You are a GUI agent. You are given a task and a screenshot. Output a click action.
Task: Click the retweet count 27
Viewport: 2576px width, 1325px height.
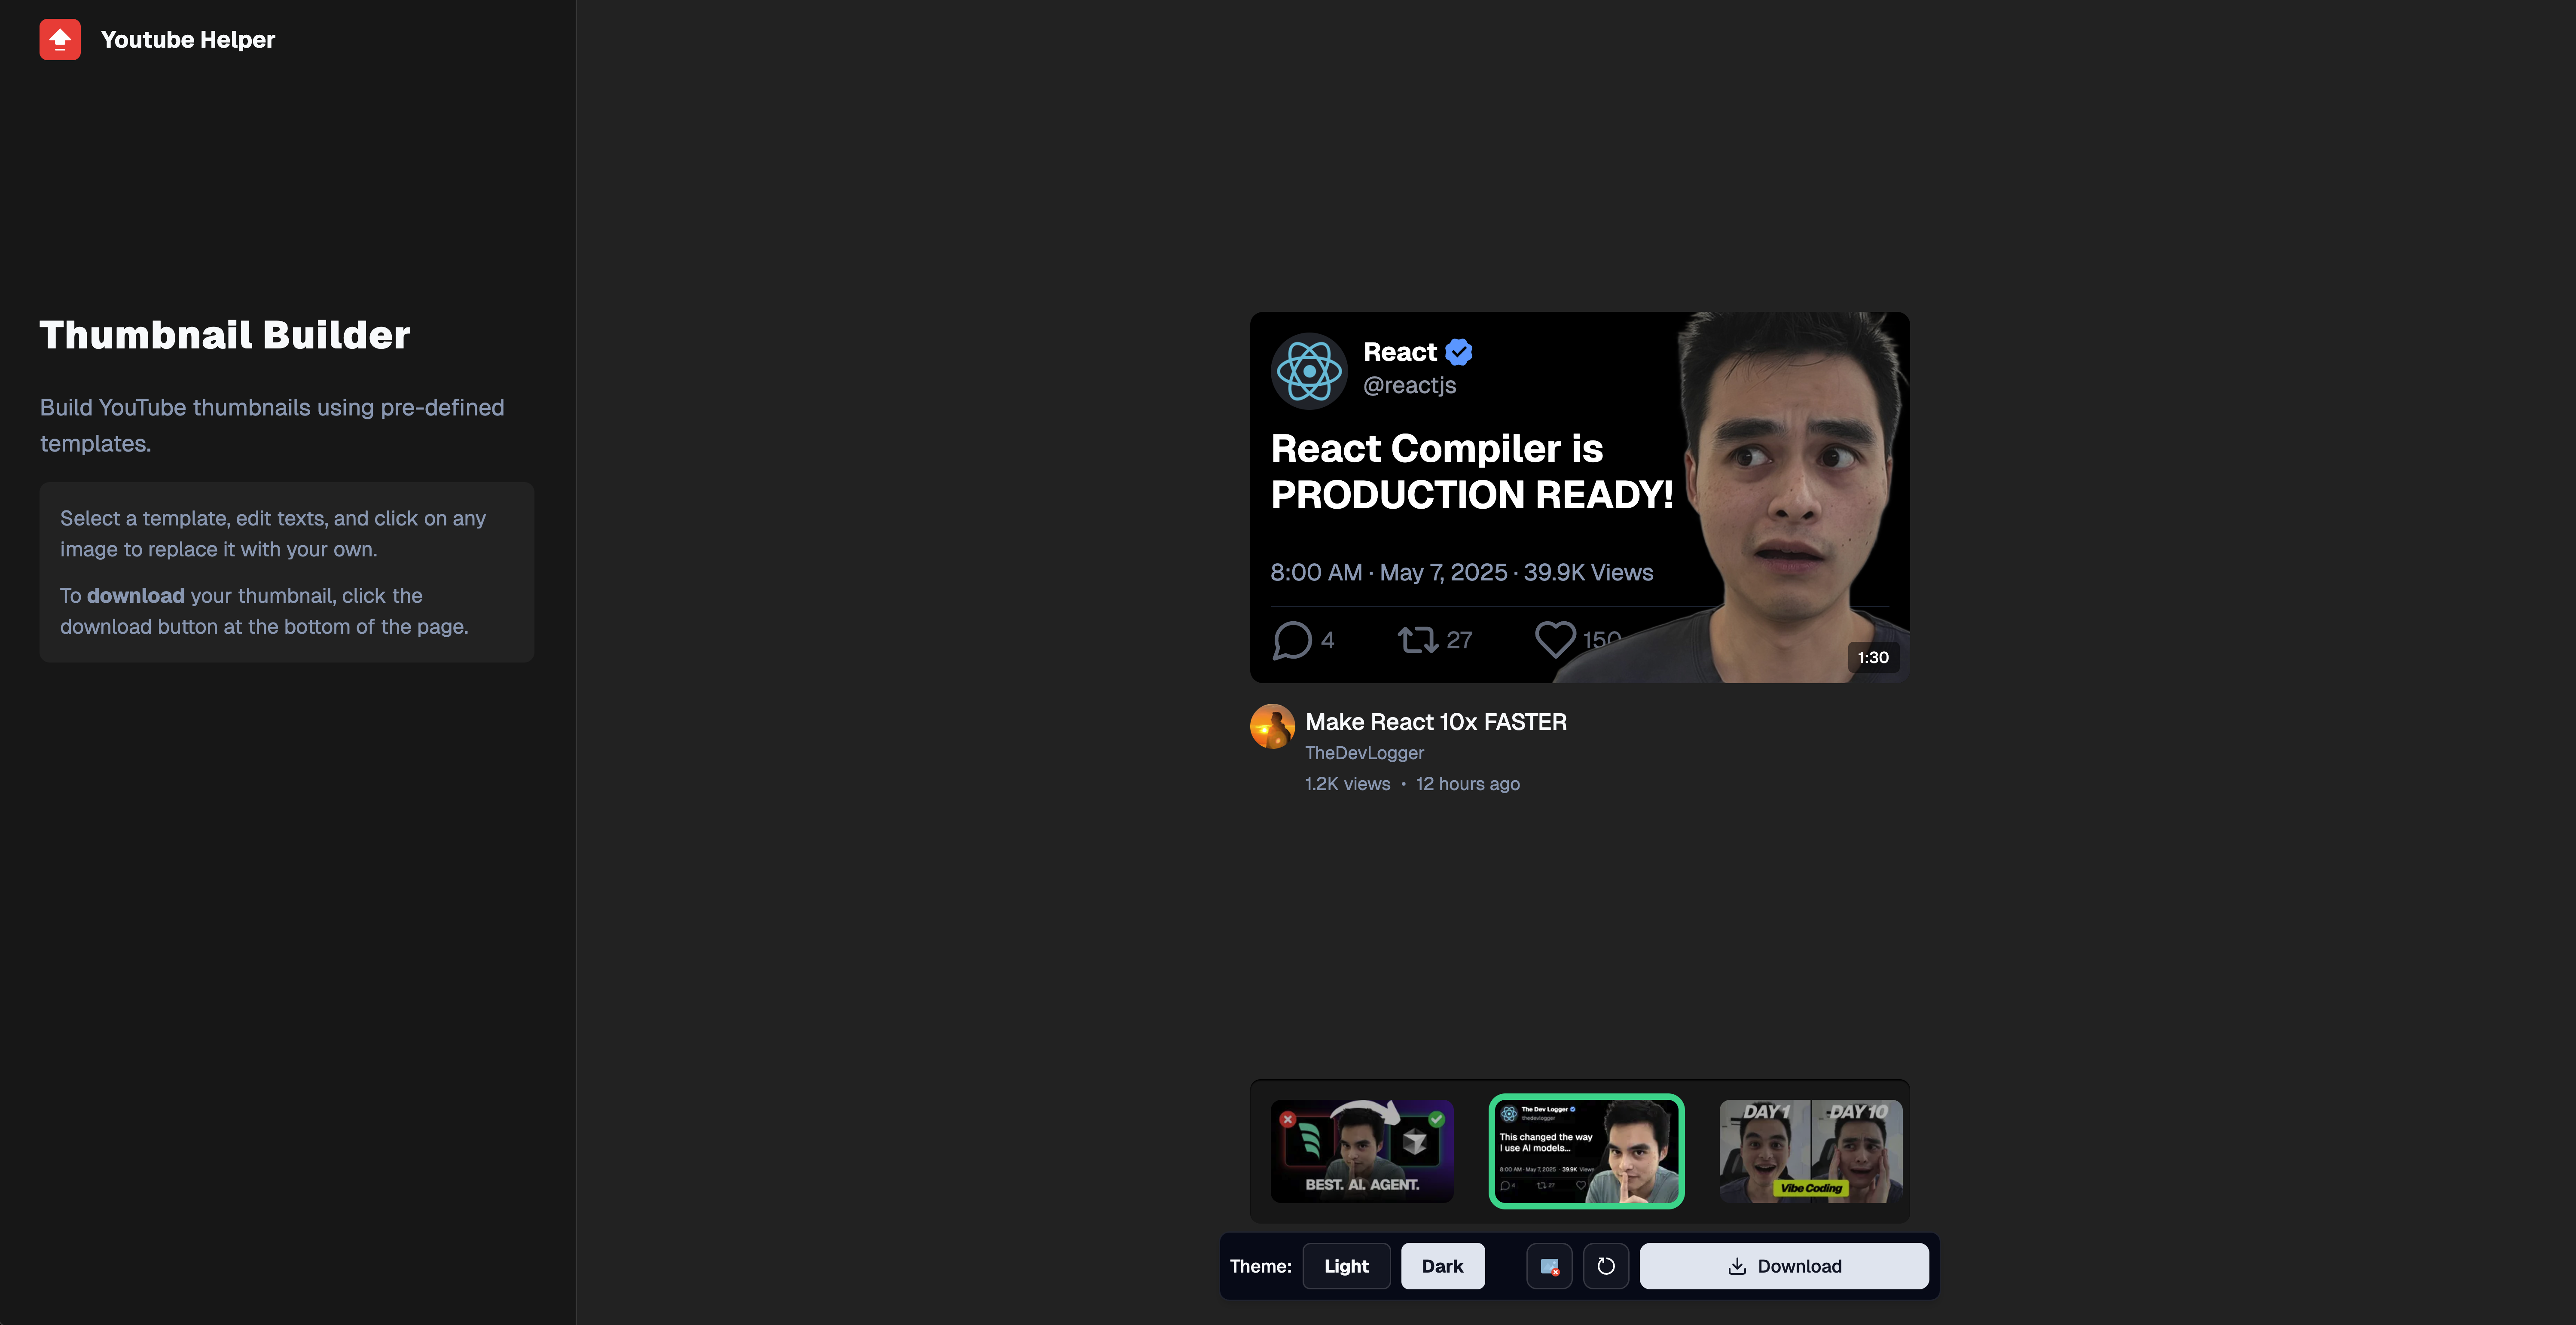pos(1459,640)
